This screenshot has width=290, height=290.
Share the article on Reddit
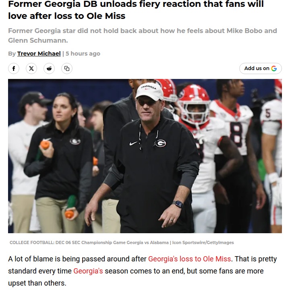click(x=49, y=68)
